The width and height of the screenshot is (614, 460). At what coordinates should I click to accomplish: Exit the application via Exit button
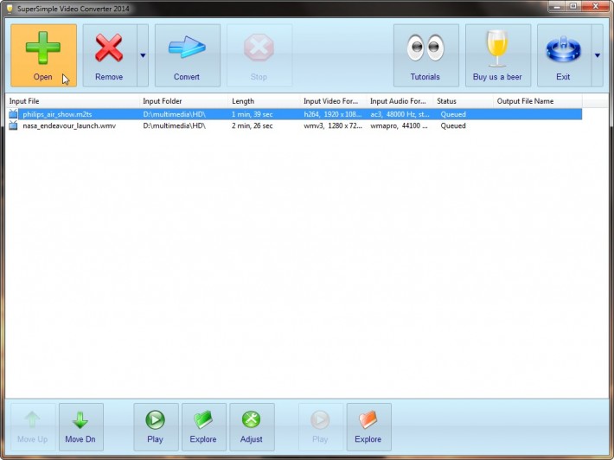564,55
